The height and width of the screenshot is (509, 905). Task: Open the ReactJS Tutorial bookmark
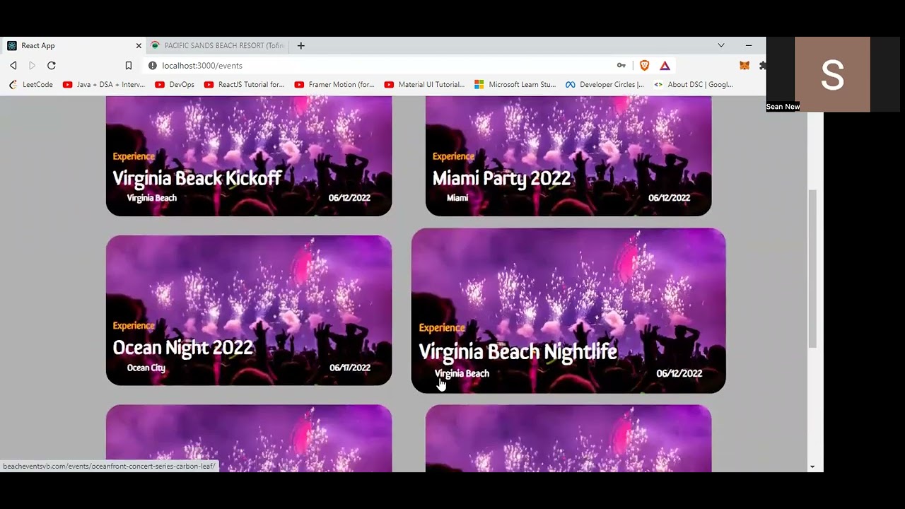tap(244, 84)
